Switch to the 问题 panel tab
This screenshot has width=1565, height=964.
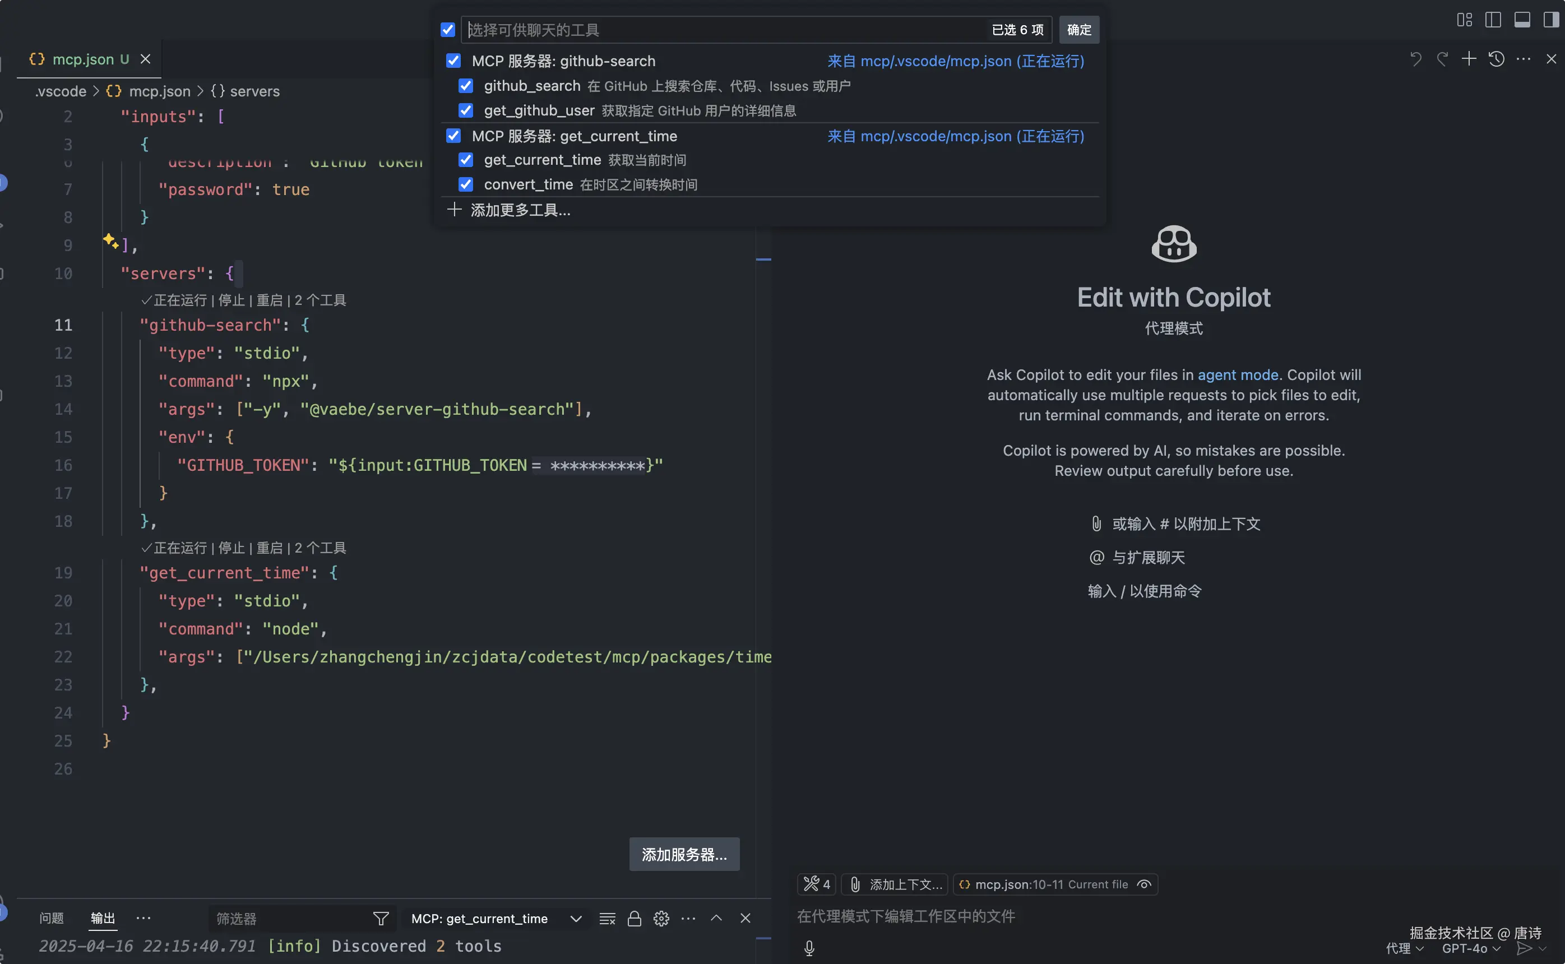pyautogui.click(x=52, y=918)
